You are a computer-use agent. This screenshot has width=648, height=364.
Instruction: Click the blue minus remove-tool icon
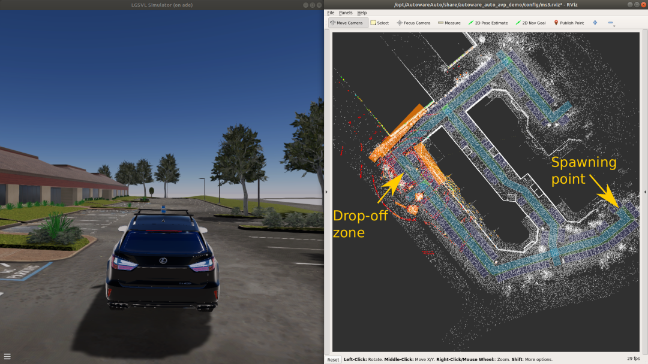[x=611, y=23]
